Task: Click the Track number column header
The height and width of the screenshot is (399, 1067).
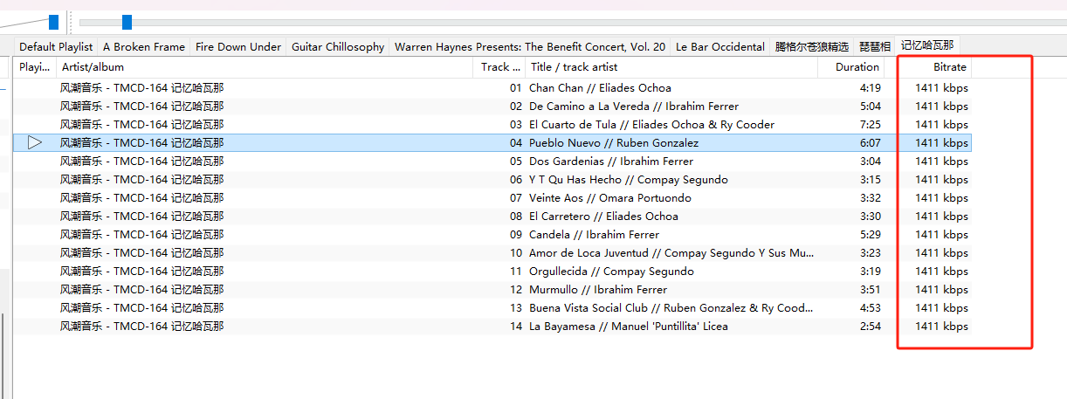Action: coord(500,67)
